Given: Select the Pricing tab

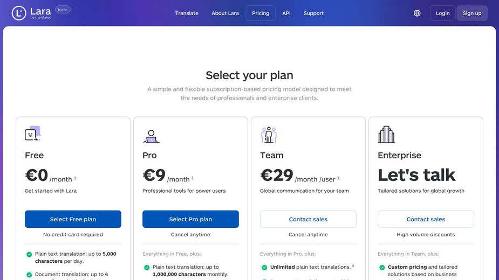Looking at the screenshot, I should (x=261, y=13).
